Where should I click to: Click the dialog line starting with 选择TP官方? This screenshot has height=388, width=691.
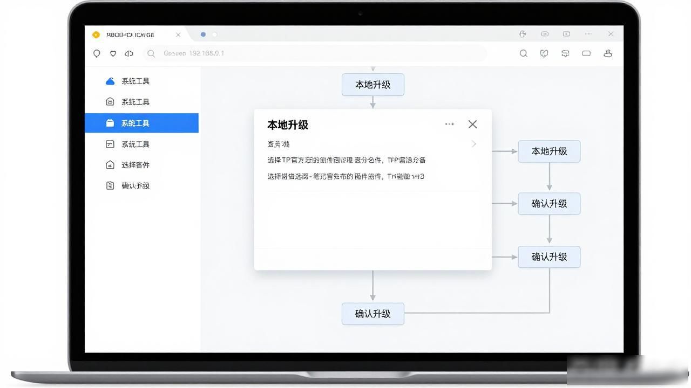347,160
